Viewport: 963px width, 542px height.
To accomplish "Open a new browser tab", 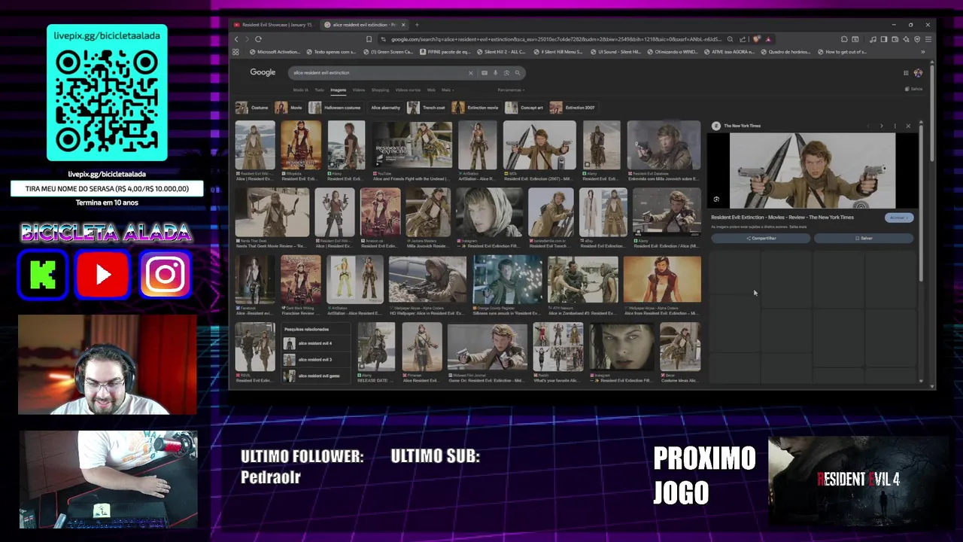I will point(417,25).
